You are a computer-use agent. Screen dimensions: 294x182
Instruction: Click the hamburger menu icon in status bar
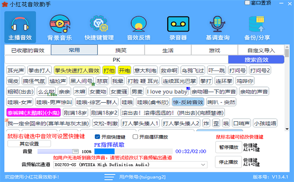tap(110, 177)
